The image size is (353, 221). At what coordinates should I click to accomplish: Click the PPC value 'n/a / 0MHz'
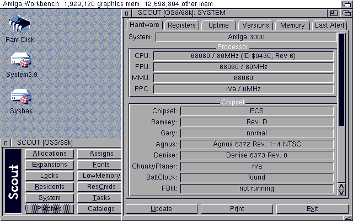(243, 89)
